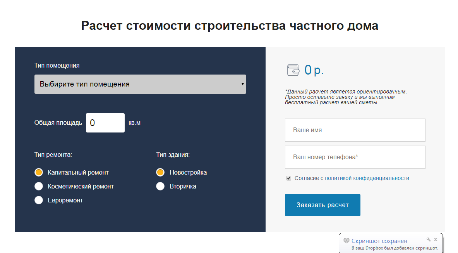Choose Косметический ремонт repair type
Viewport: 458px width, 253px height.
click(39, 186)
